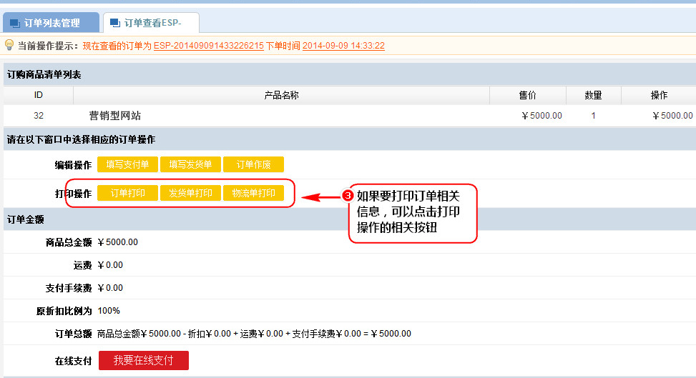
Task: Click the 填写支付单 button
Action: click(127, 164)
